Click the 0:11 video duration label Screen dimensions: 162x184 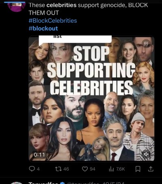tap(39, 154)
